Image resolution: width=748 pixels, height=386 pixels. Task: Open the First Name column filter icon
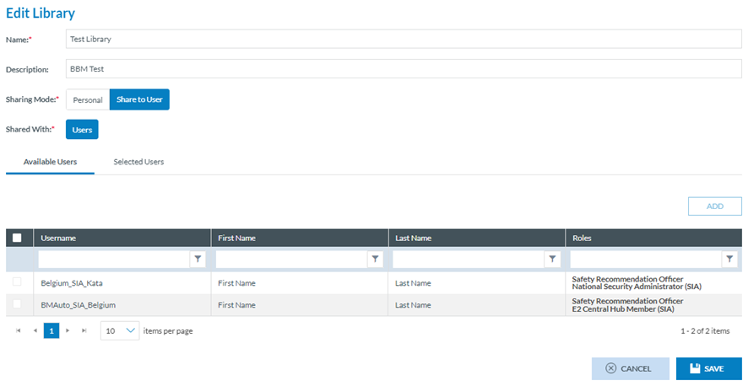[376, 260]
